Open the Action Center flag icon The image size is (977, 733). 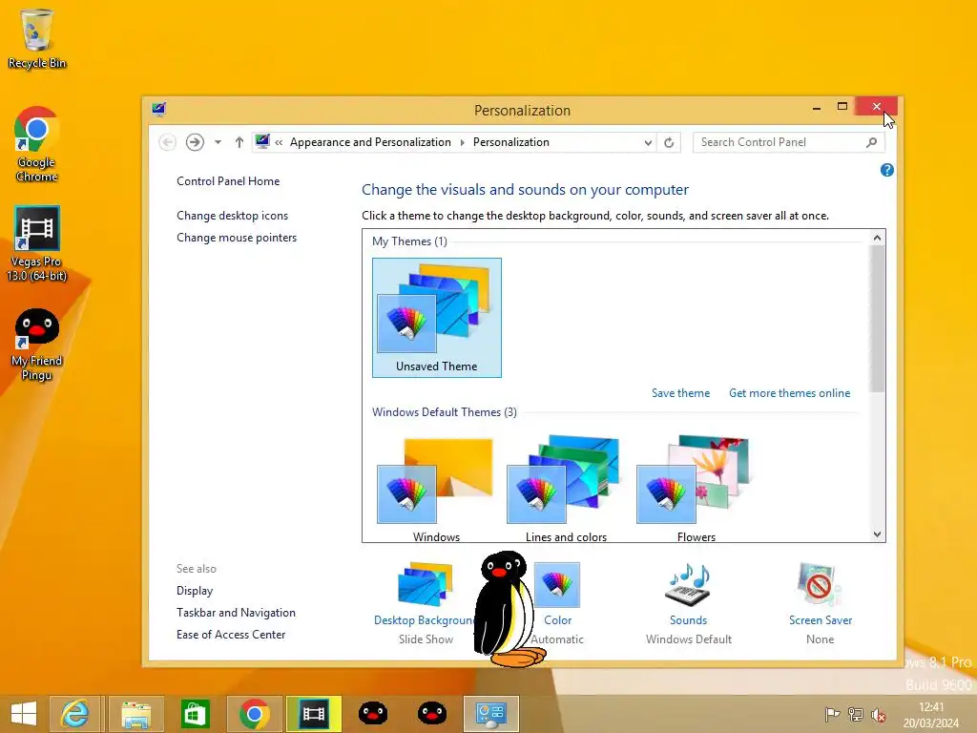[x=832, y=714]
